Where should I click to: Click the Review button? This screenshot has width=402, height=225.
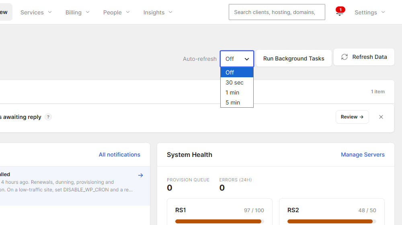(352, 117)
